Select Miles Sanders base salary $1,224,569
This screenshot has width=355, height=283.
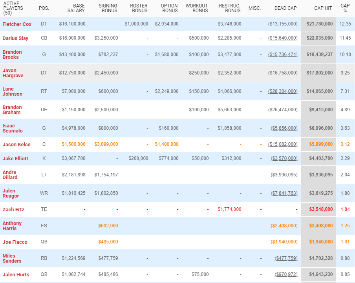[x=73, y=258]
